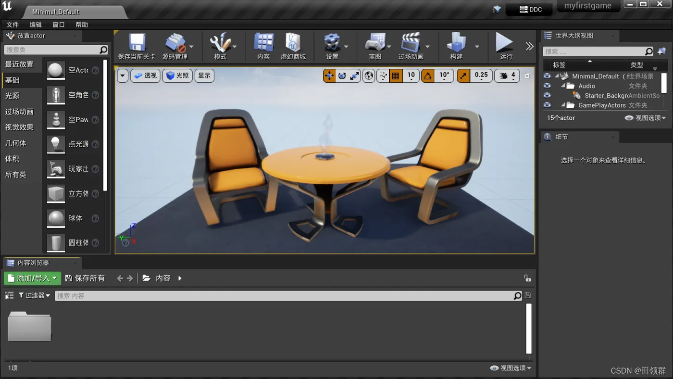Viewport: 673px width, 379px height.
Task: Select the Visual Effects (视觉效果) category
Action: 19,127
